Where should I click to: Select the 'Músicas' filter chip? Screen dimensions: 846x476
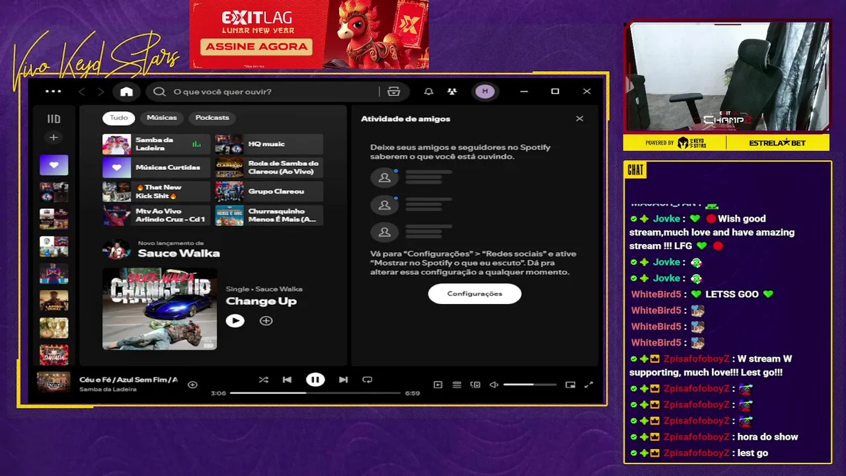[162, 118]
